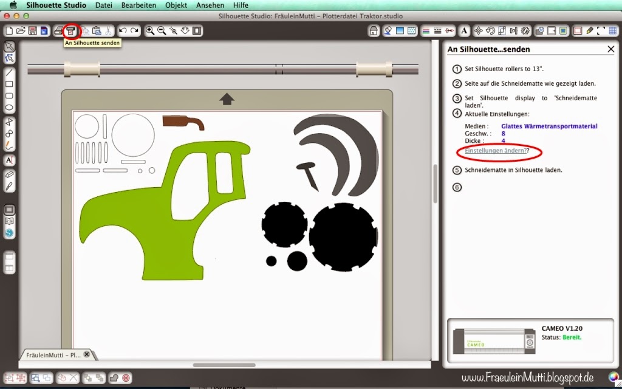Select the Polygon drawing tool
The width and height of the screenshot is (622, 389).
point(9,122)
